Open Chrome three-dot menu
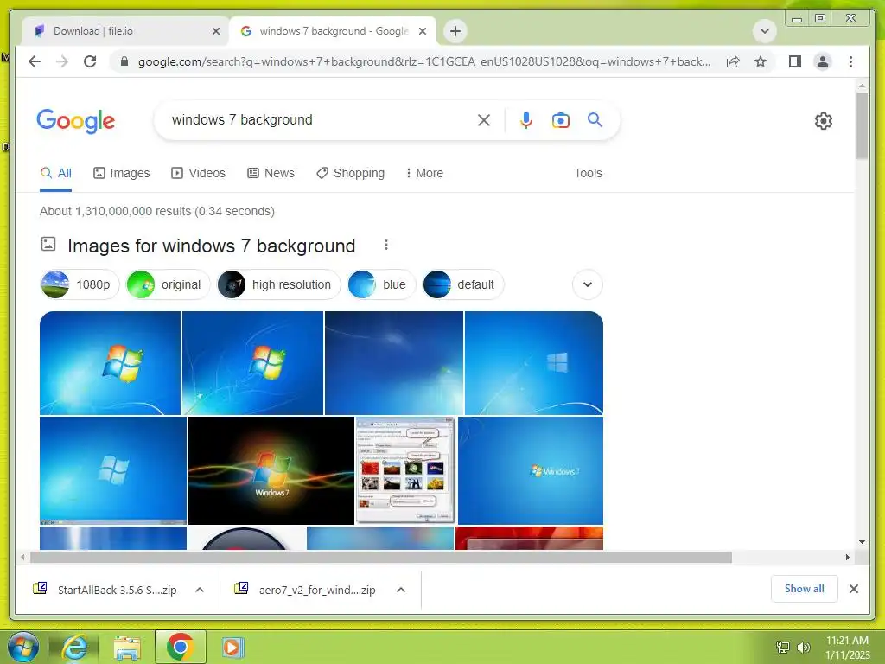885x664 pixels. point(850,61)
